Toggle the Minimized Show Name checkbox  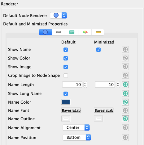pos(98,50)
